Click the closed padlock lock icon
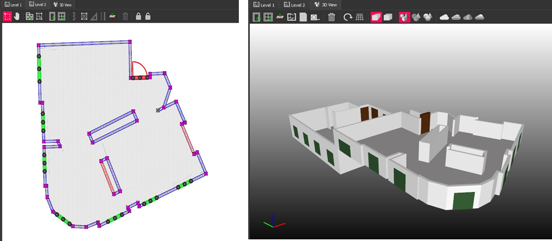The image size is (552, 241). [138, 17]
